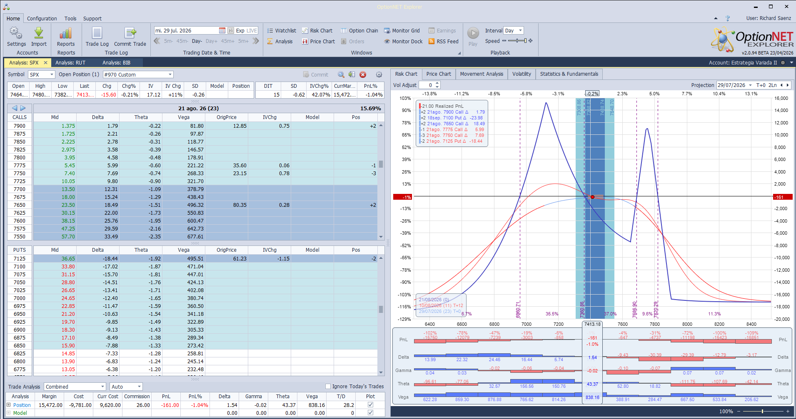Step forward one day with Day+
This screenshot has height=419, width=796.
(x=211, y=41)
